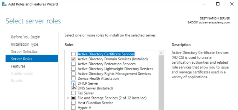Toggle the Hyper-V role checkbox
The width and height of the screenshot is (238, 110).
pyautogui.click(x=73, y=108)
